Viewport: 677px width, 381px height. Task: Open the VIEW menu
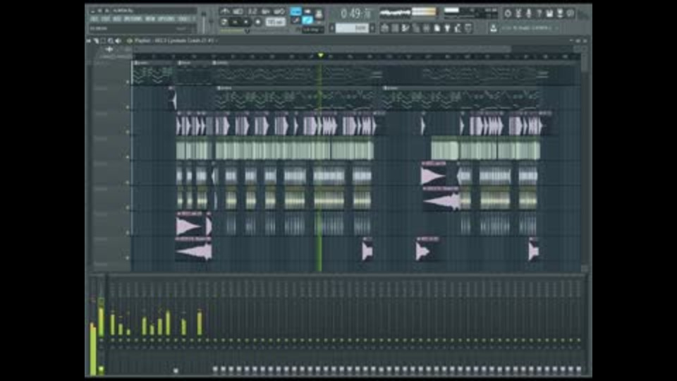[x=150, y=20]
